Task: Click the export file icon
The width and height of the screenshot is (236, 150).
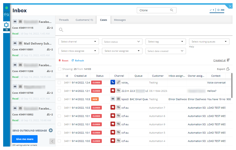Action: (228, 69)
